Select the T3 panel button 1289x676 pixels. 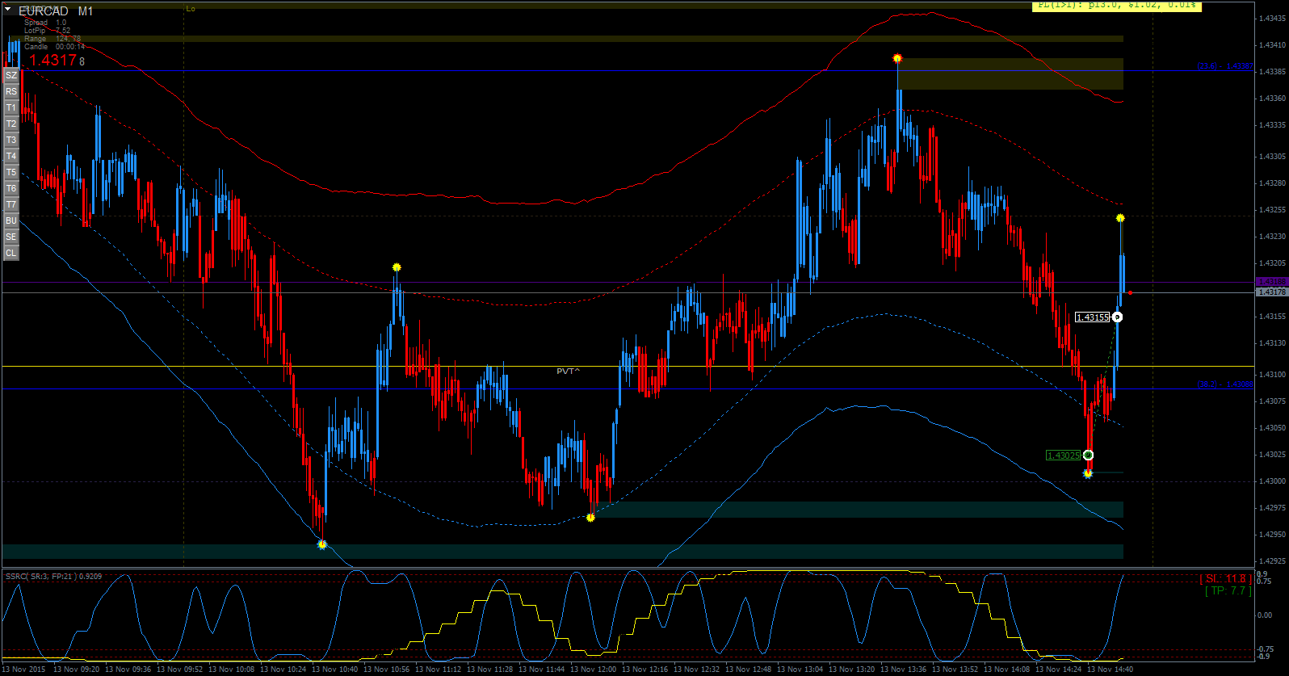[x=11, y=140]
